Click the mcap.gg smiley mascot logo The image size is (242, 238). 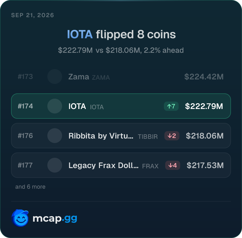click(x=20, y=218)
